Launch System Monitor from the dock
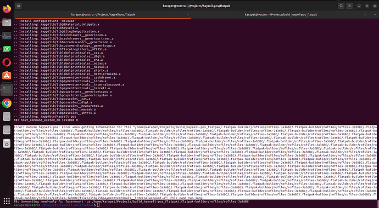 click(x=7, y=36)
